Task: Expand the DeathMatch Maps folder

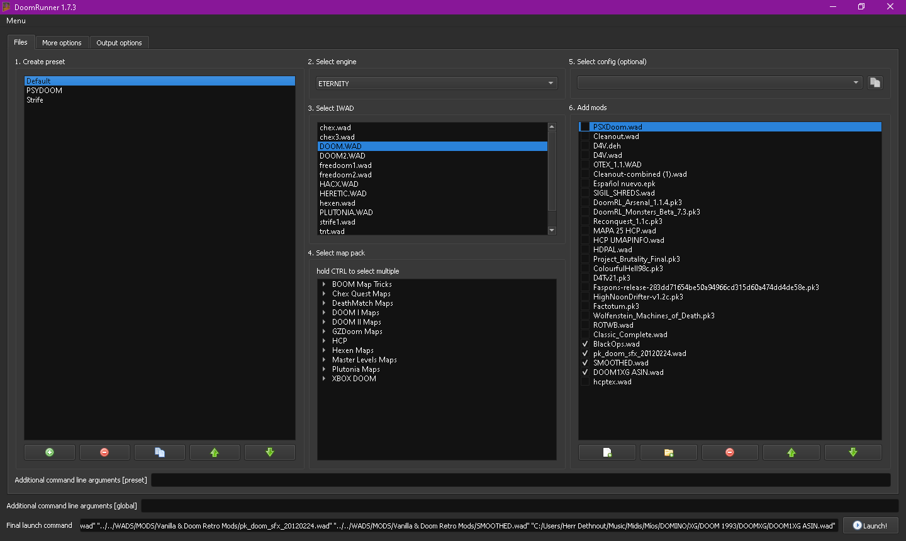Action: pyautogui.click(x=324, y=303)
